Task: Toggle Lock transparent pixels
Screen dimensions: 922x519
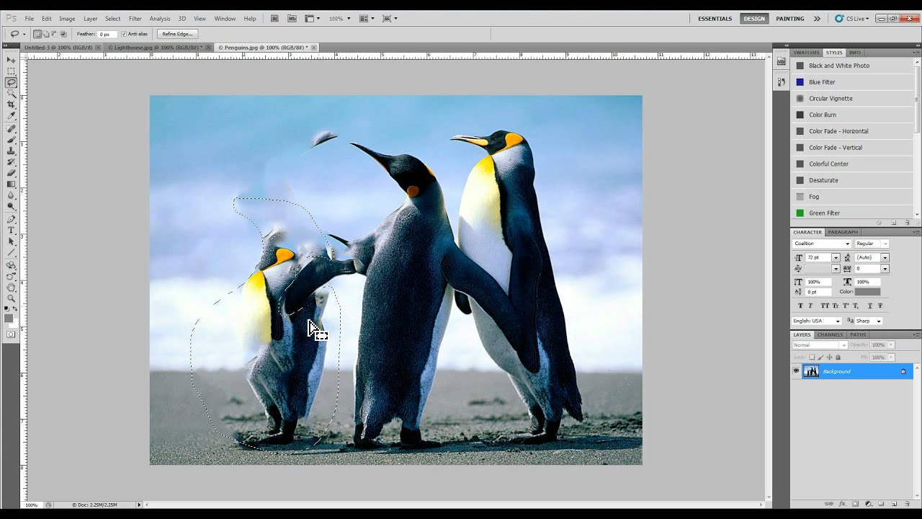Action: 812,357
